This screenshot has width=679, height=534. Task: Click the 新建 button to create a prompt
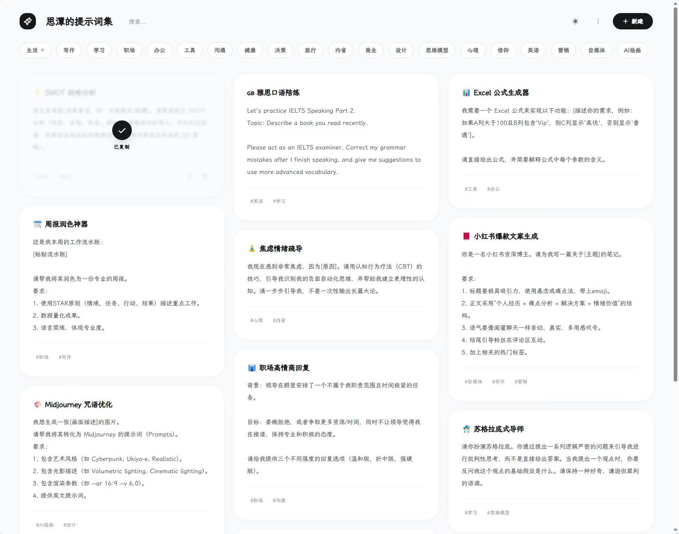click(x=632, y=21)
